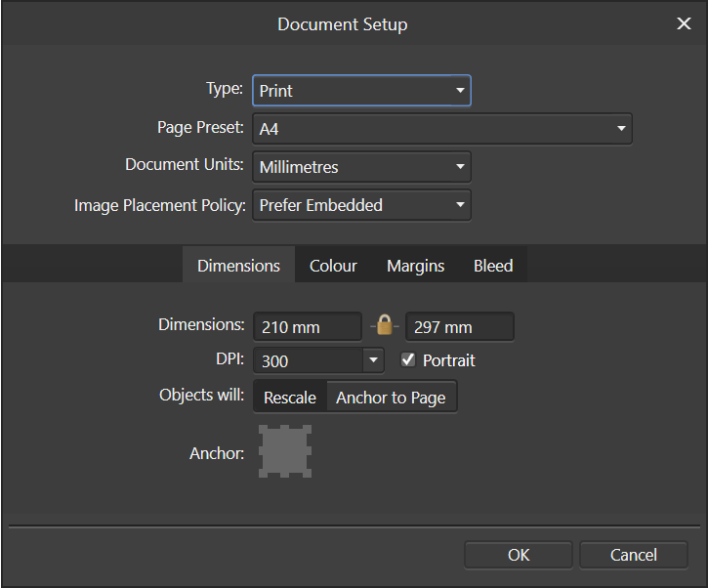Select the top-left anchor point

[x=263, y=429]
